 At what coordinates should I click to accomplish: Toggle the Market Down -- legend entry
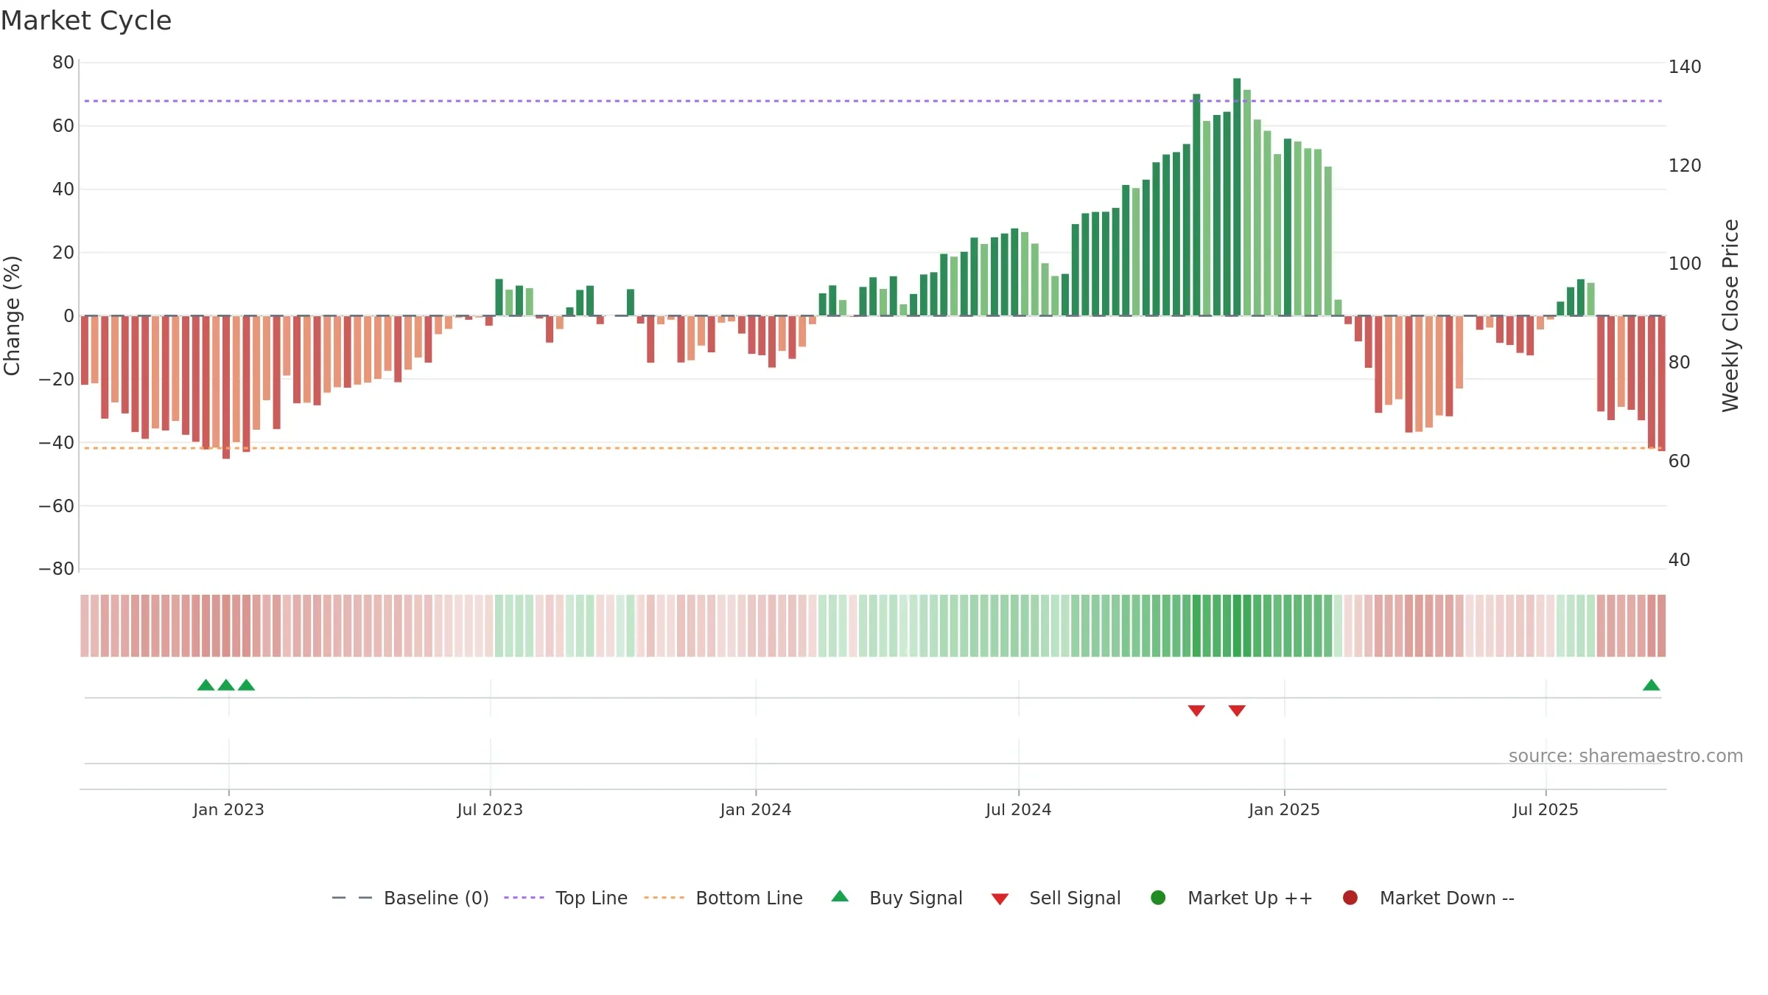pyautogui.click(x=1428, y=898)
